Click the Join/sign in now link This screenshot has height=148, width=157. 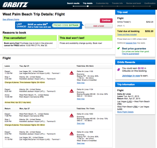tap(131, 76)
